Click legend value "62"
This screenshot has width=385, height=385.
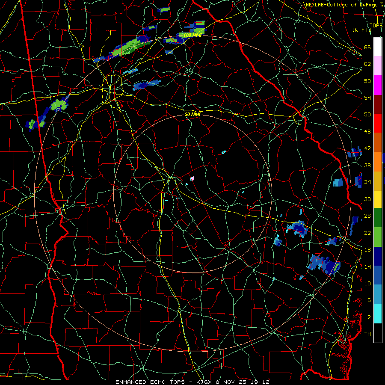click(367, 64)
